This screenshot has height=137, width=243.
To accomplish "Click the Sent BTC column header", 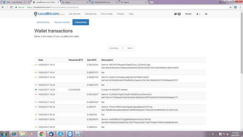I will click(x=92, y=60).
